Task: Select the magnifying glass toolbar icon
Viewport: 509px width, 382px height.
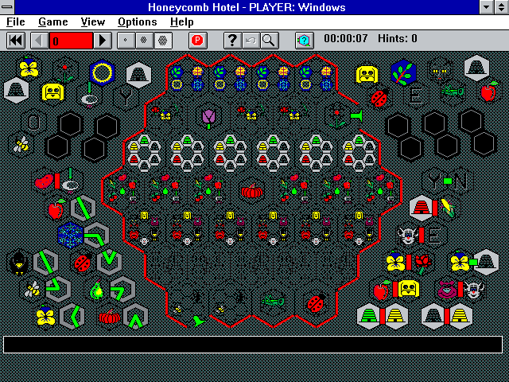Action: (x=269, y=40)
